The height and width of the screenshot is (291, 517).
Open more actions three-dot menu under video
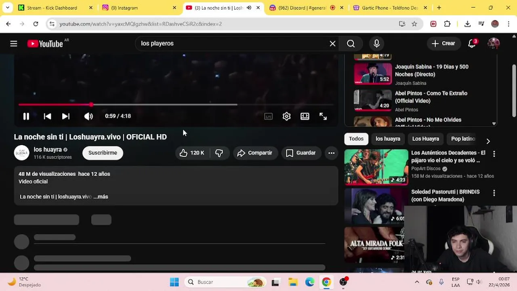tap(331, 153)
